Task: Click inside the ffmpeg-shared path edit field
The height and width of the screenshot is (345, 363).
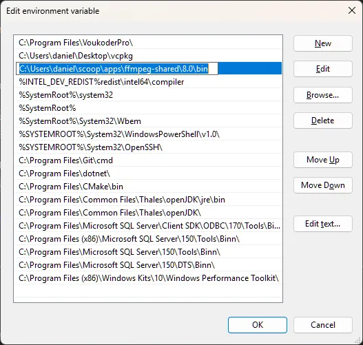Action: pos(117,69)
